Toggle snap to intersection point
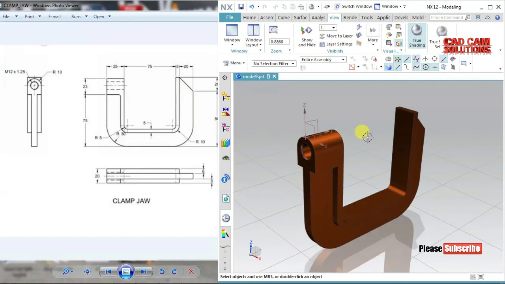The image size is (505, 284). [x=425, y=59]
